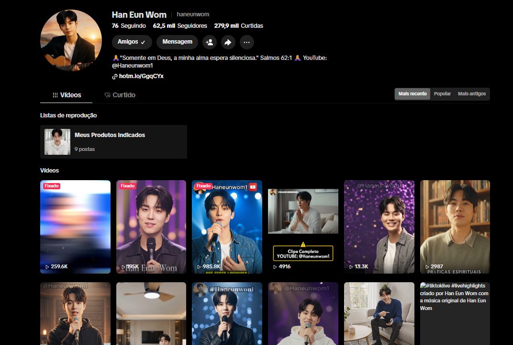Open the three-dot more options menu
Image resolution: width=513 pixels, height=345 pixels.
tap(246, 42)
